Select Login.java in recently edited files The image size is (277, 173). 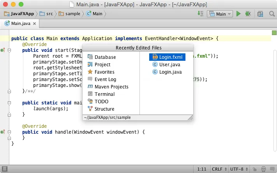click(x=167, y=72)
